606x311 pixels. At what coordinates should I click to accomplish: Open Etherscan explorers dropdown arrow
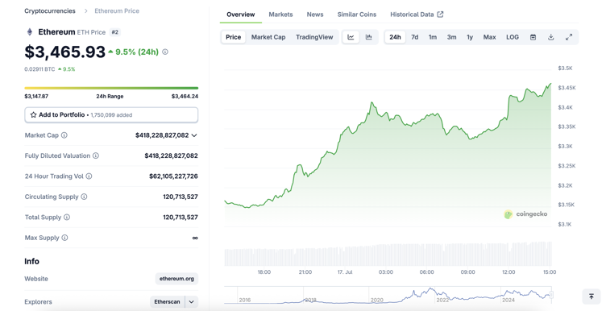tap(191, 301)
